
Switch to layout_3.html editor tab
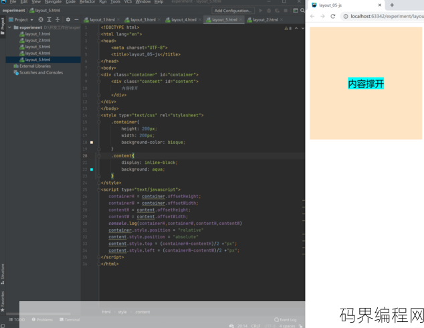pyautogui.click(x=142, y=20)
